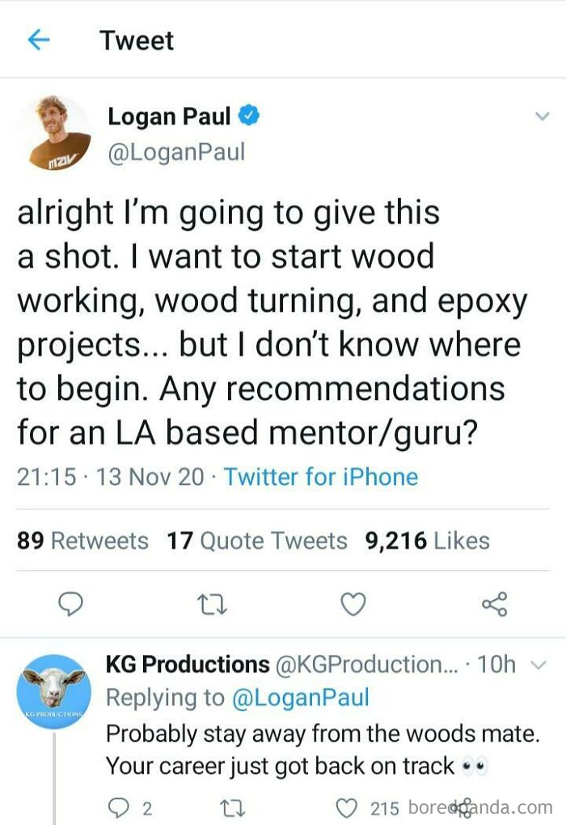Select the Tweet header title
Screen dimensions: 566x825
coord(136,40)
